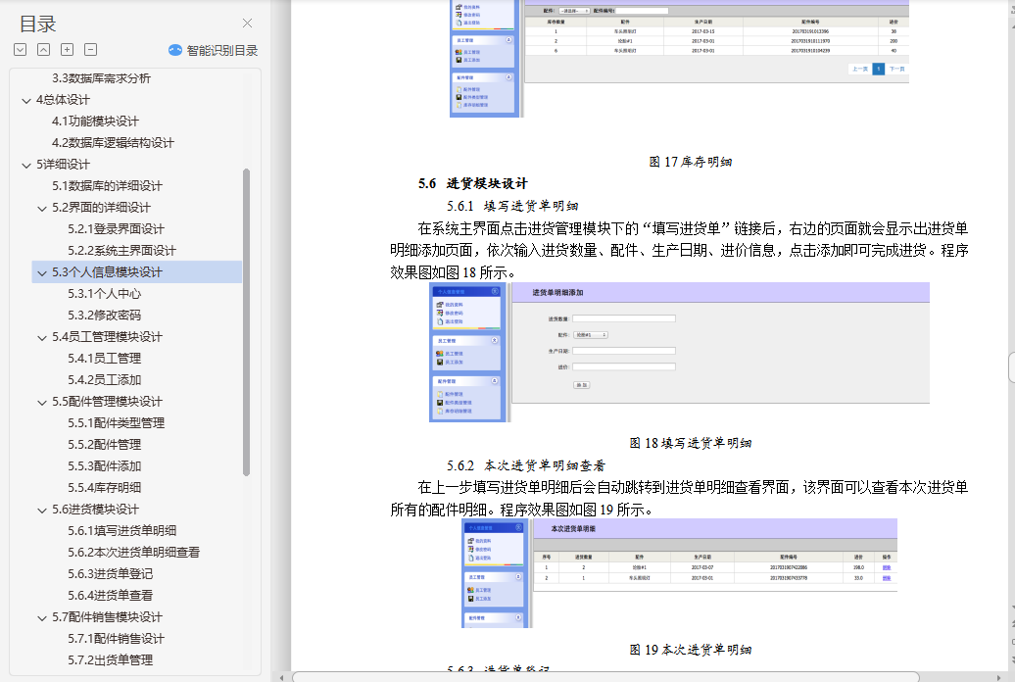Click the subheading 5.6.1 填写进货单明细
The image size is (1015, 682).
pyautogui.click(x=512, y=206)
